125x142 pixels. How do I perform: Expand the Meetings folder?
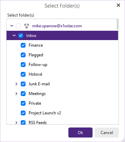click(16, 94)
